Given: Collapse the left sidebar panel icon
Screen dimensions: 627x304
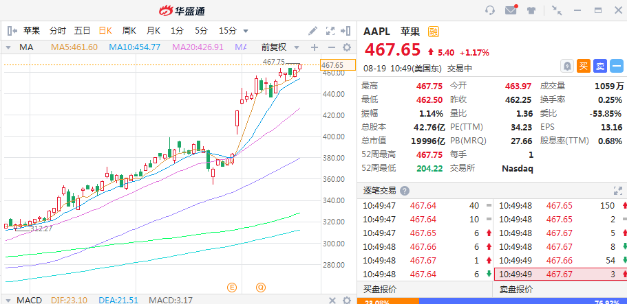Looking at the screenshot, I should pyautogui.click(x=12, y=31).
